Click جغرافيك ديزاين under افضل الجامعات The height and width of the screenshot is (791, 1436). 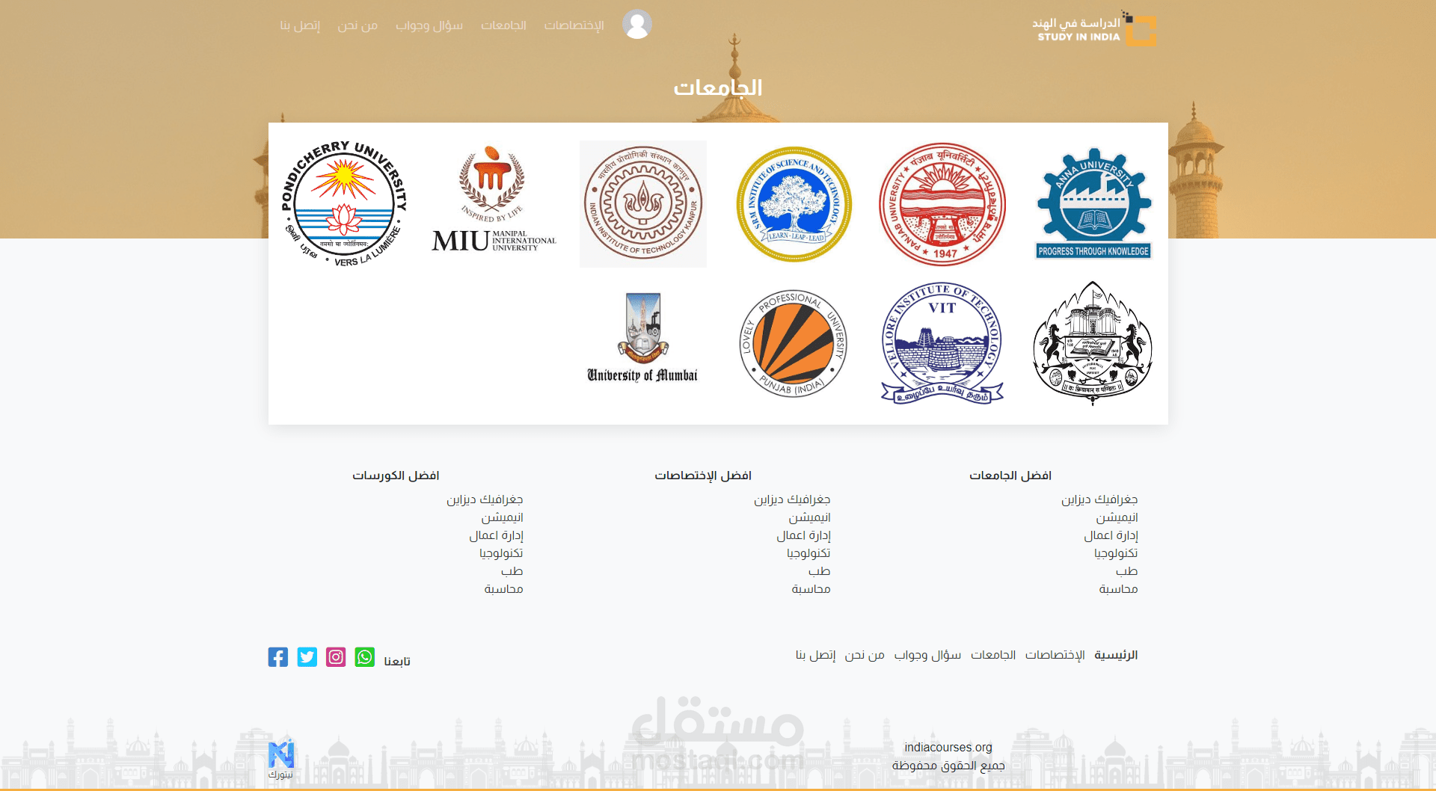(x=1099, y=499)
